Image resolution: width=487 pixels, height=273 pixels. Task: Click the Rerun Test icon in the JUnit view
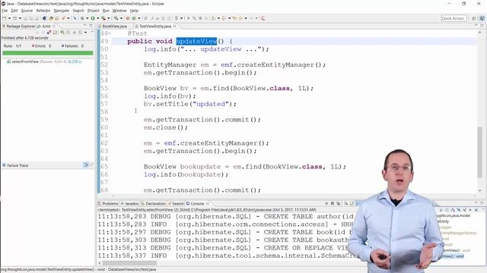(x=62, y=32)
